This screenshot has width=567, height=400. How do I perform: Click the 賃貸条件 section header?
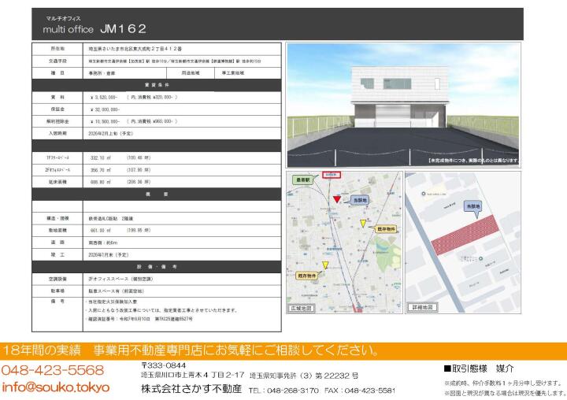[157, 82]
